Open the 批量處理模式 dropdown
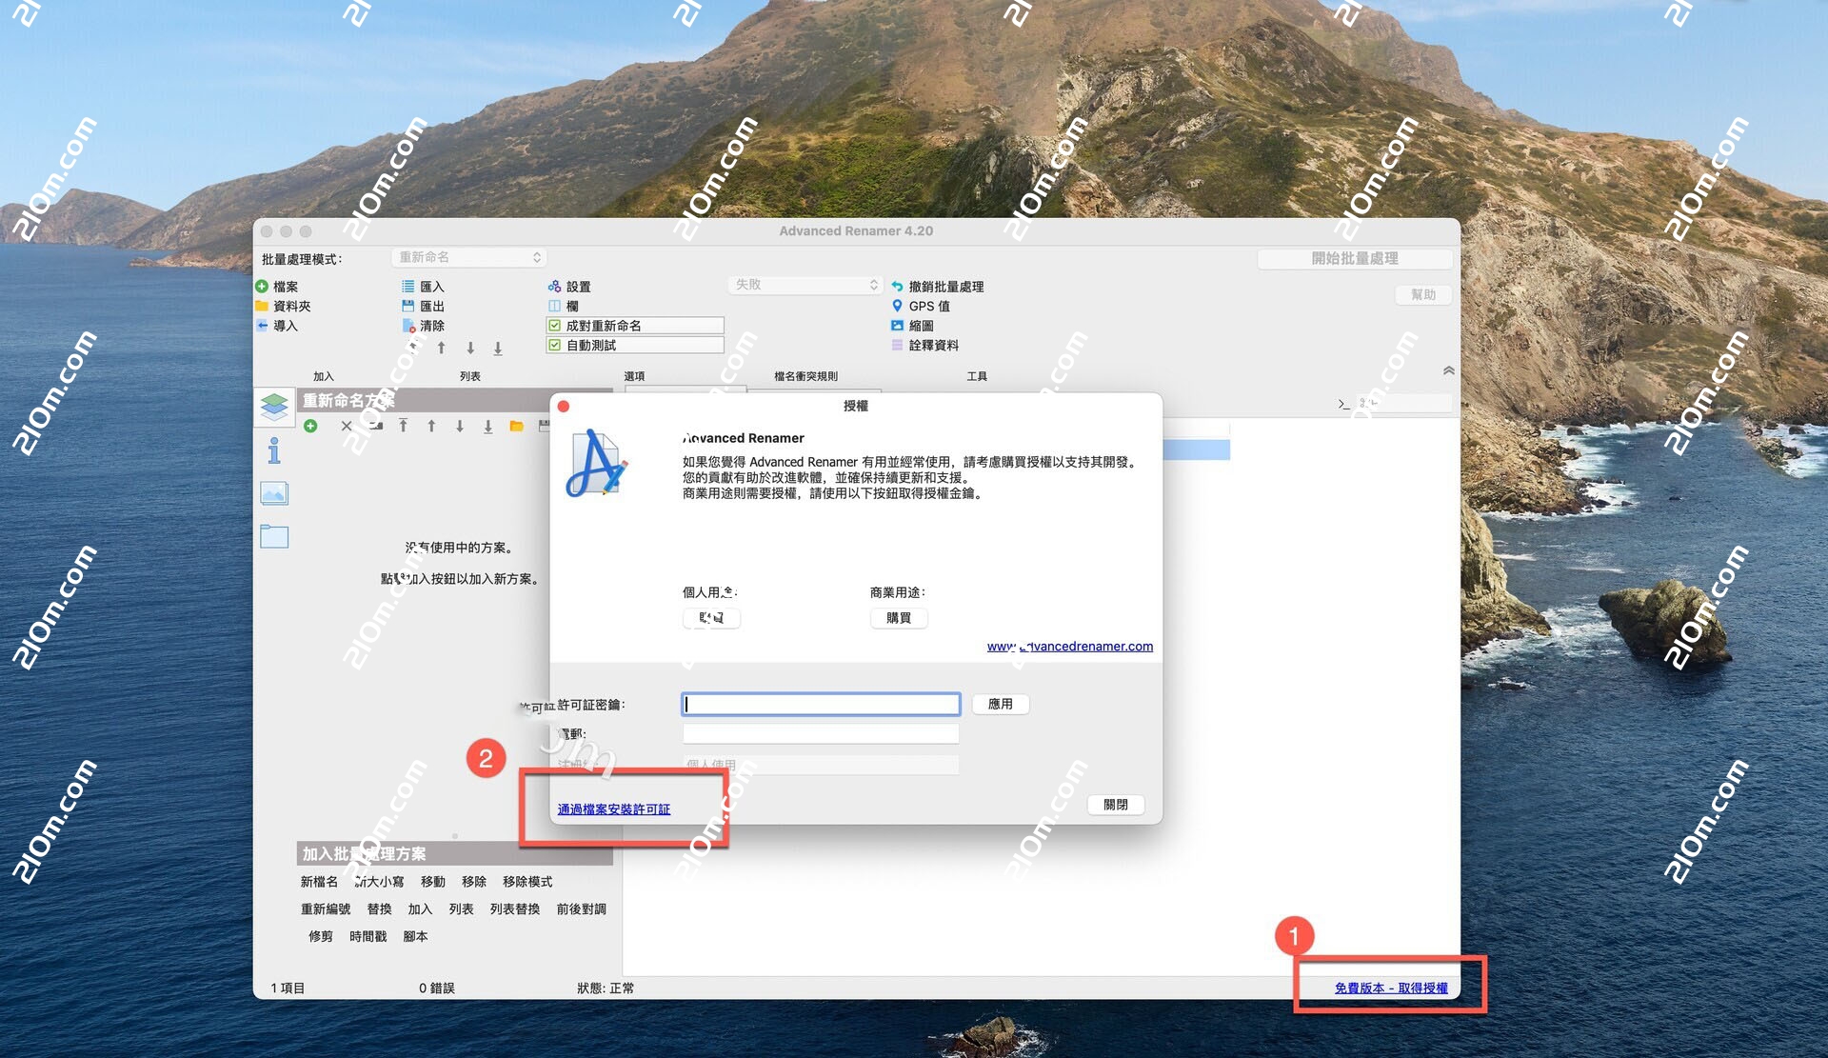Viewport: 1828px width, 1058px height. click(468, 257)
